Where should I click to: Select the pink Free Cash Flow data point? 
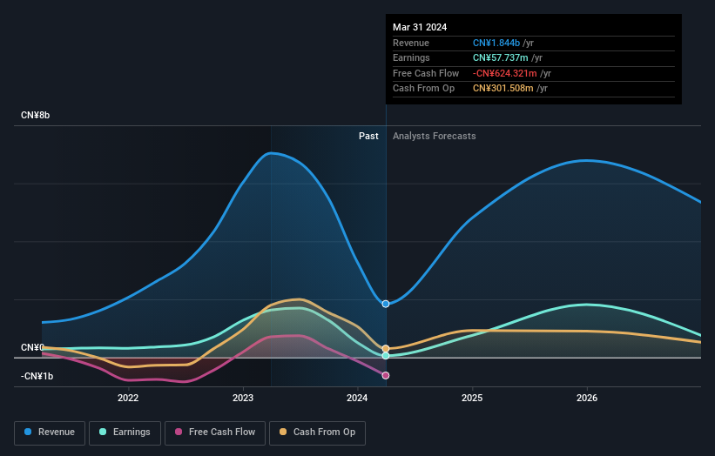tap(386, 375)
